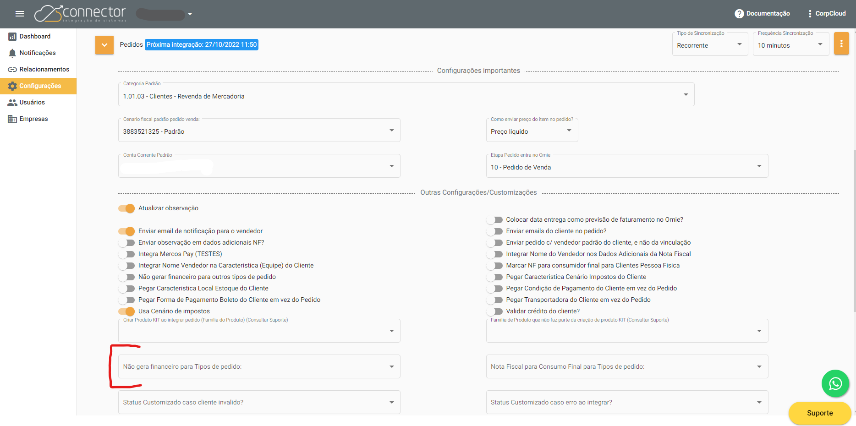Viewport: 856px width, 426px height.
Task: Open the CorpCloud three-dot menu
Action: coord(810,14)
